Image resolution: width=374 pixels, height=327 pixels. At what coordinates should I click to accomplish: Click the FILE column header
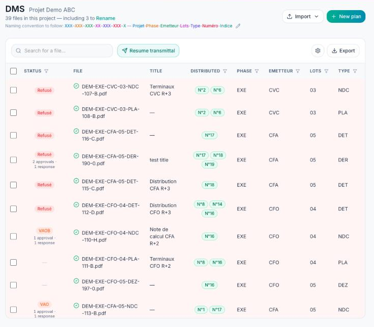[78, 71]
